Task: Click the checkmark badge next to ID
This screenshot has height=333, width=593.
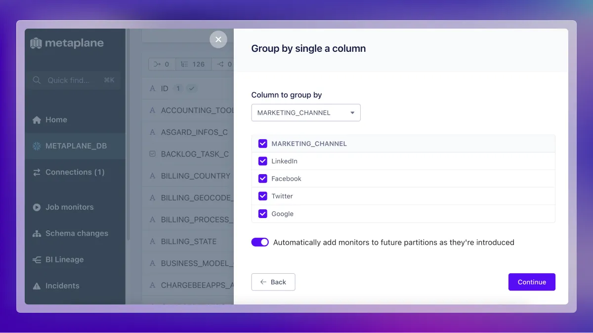Action: 192,88
